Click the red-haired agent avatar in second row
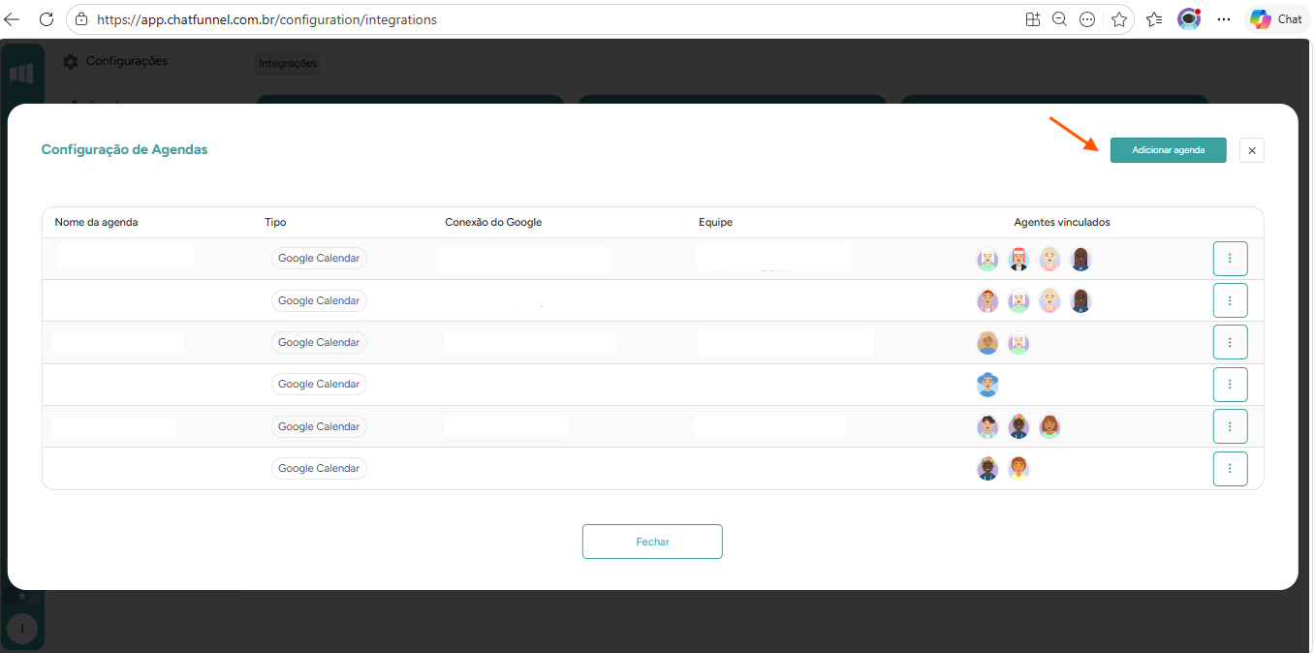This screenshot has height=653, width=1315. [987, 300]
